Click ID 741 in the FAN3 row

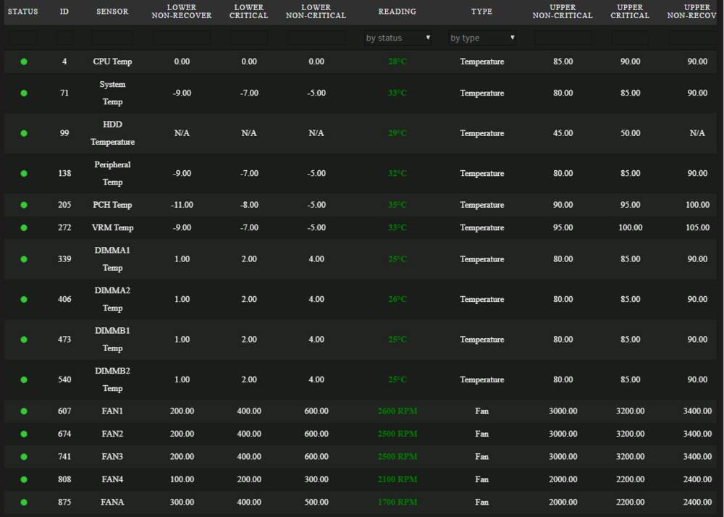(64, 456)
